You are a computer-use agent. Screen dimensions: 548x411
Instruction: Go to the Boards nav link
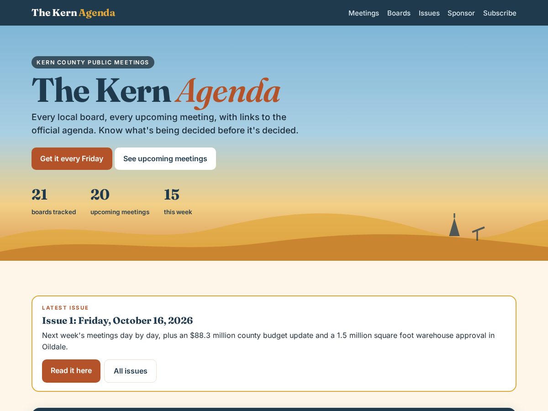(399, 13)
